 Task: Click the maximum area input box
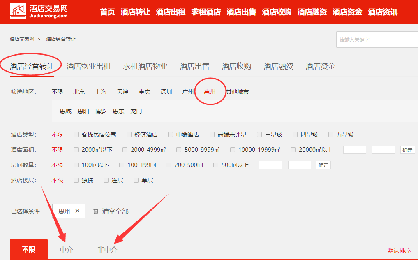(383, 150)
